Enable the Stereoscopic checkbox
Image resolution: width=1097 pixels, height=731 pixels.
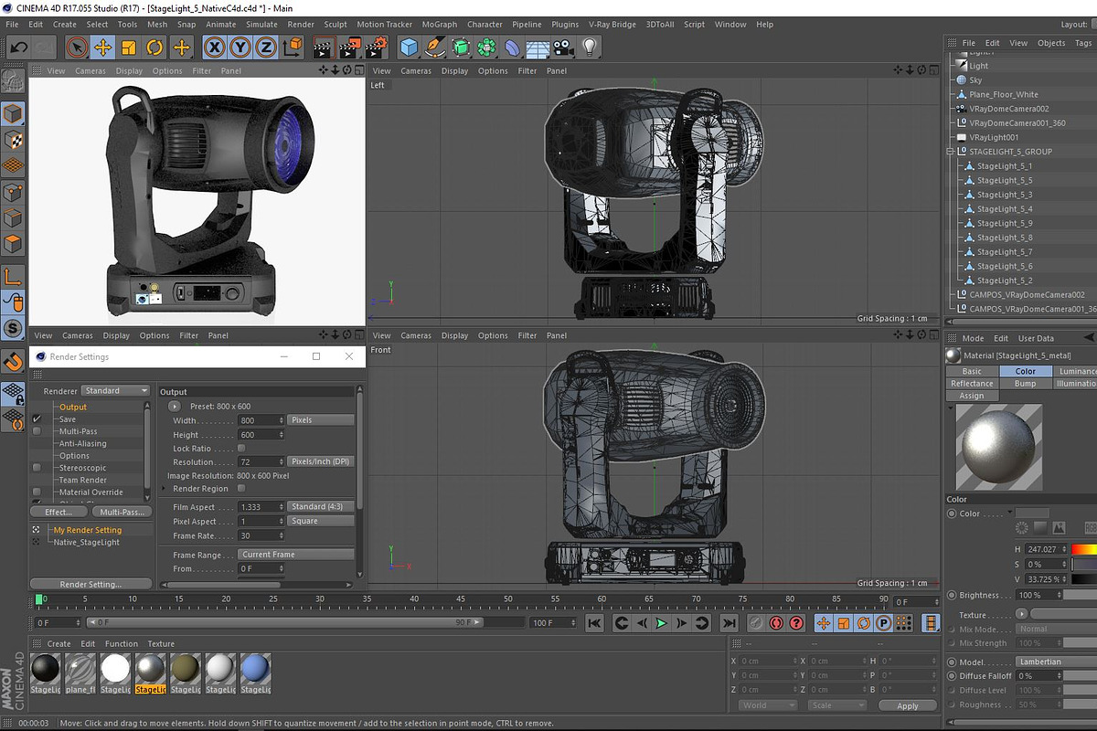point(37,468)
